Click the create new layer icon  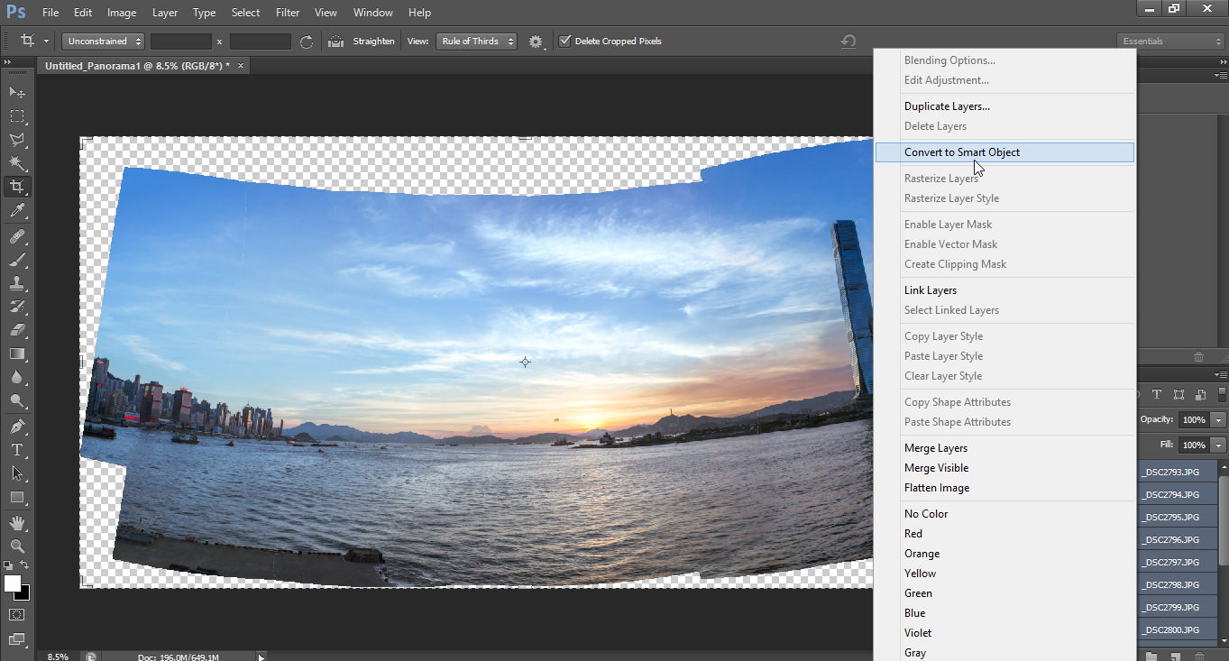[1177, 656]
